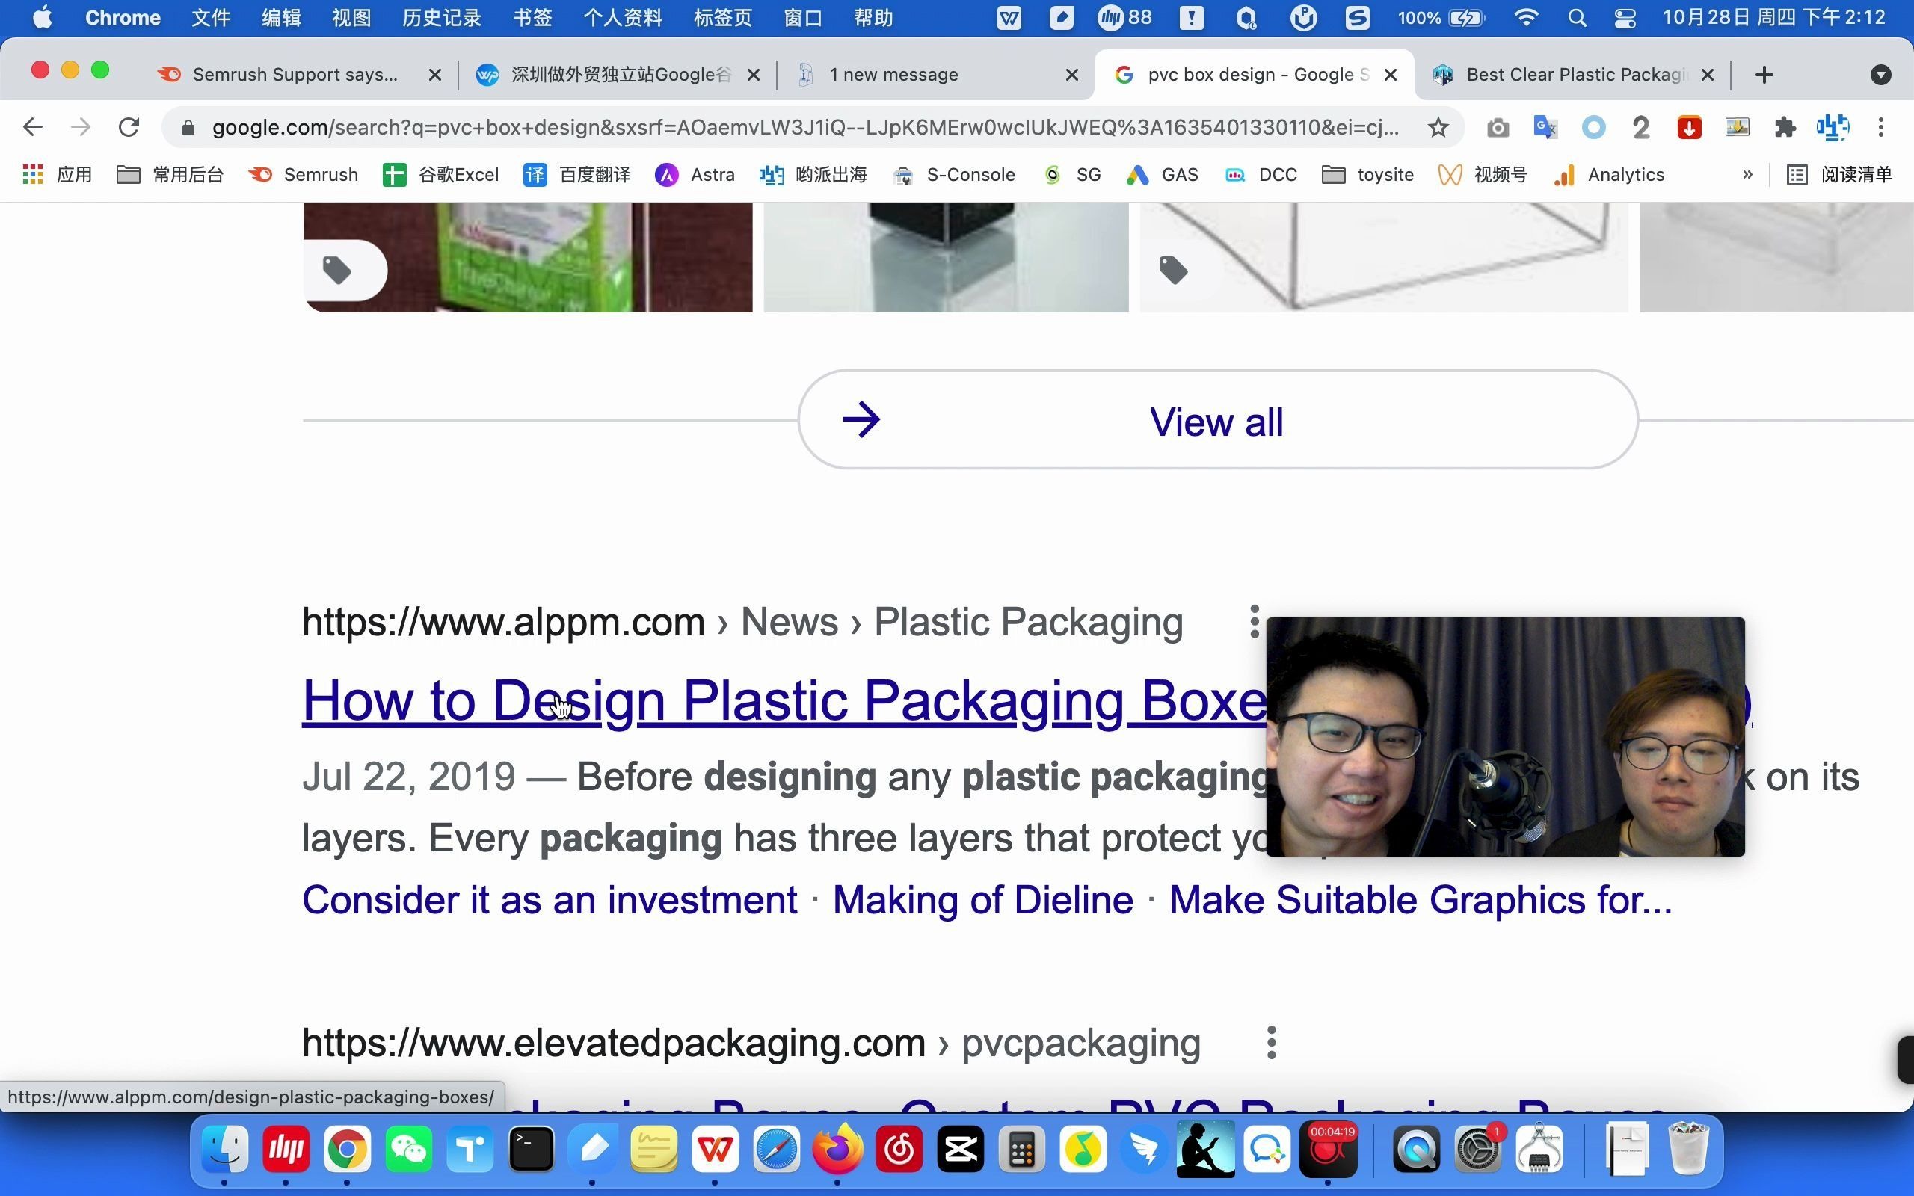Click the camera screenshot extension icon

[1498, 127]
